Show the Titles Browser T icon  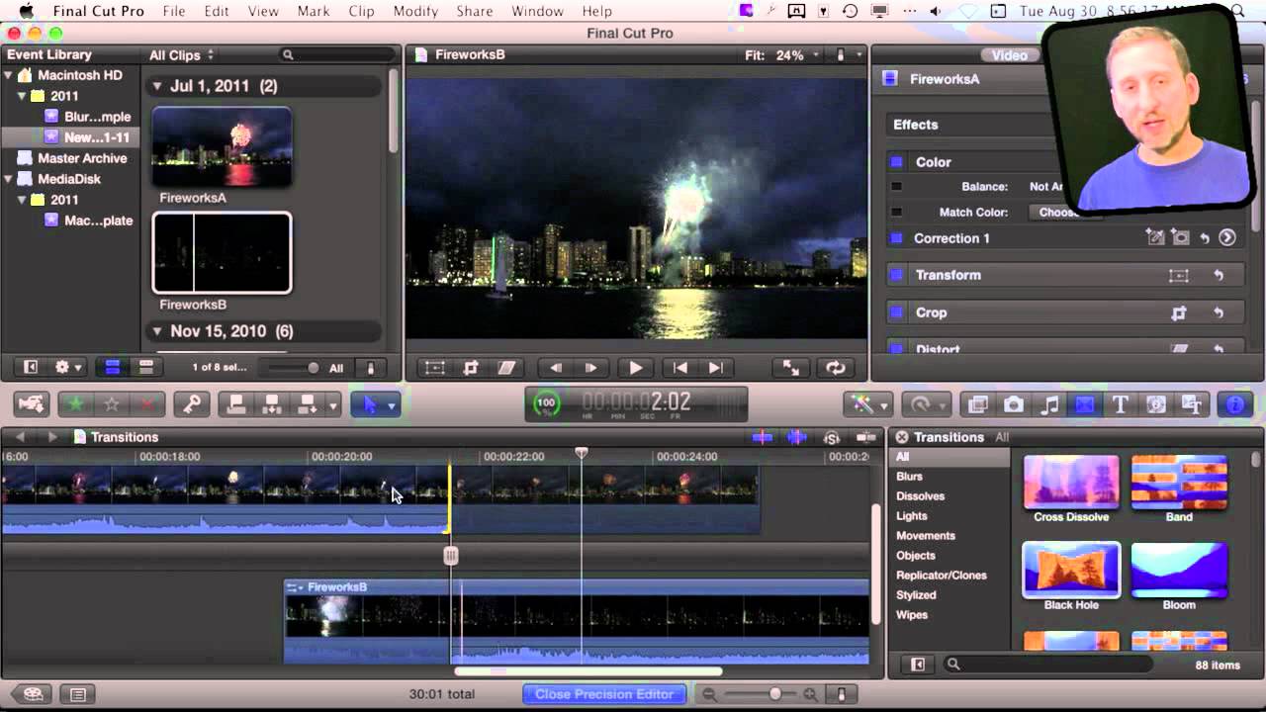(x=1121, y=404)
